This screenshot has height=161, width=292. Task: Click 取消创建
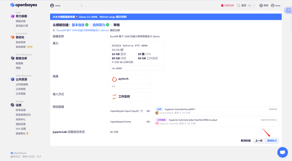click(x=246, y=140)
